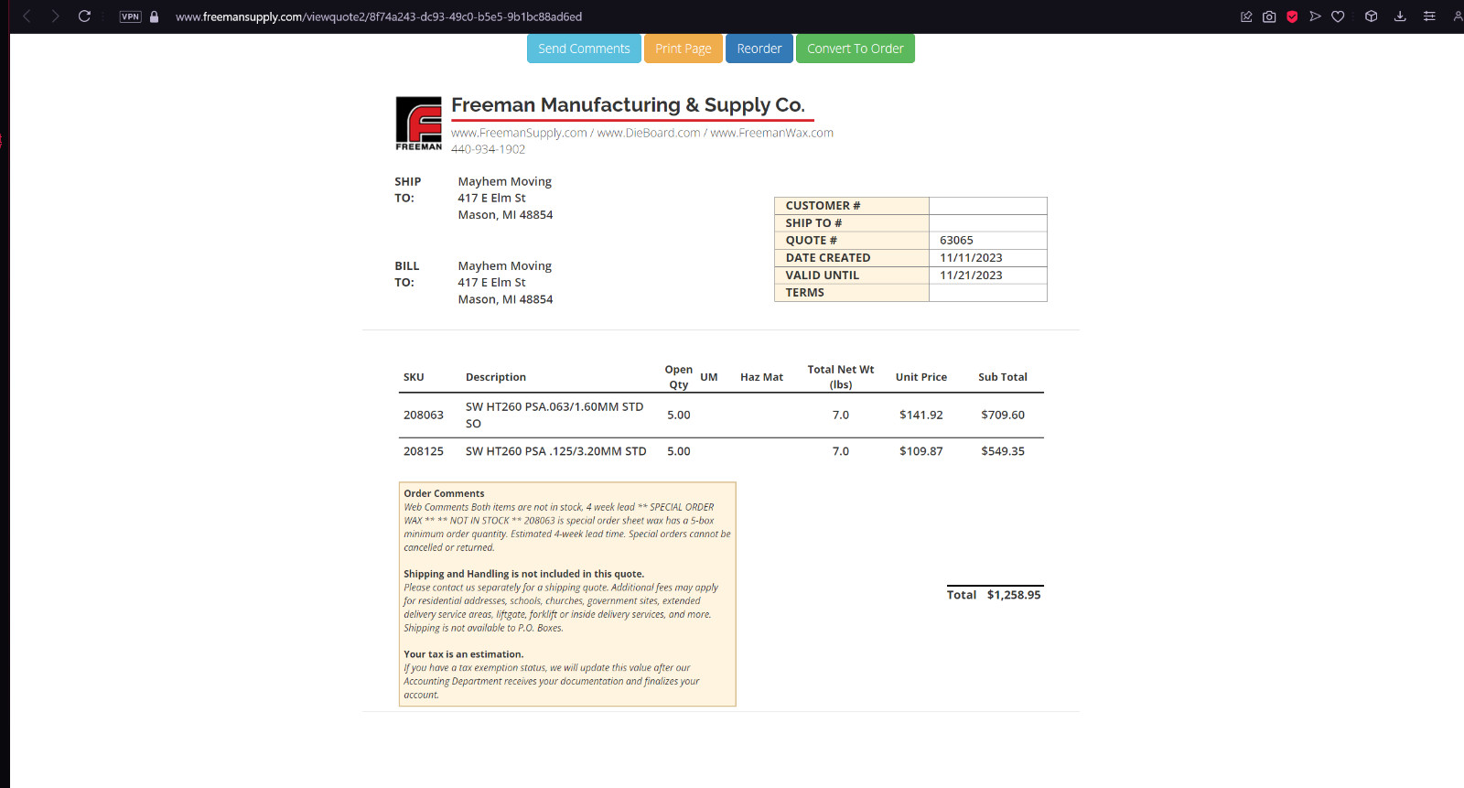Viewport: 1464px width, 788px height.
Task: Click the profile account icon
Action: pyautogui.click(x=1458, y=16)
